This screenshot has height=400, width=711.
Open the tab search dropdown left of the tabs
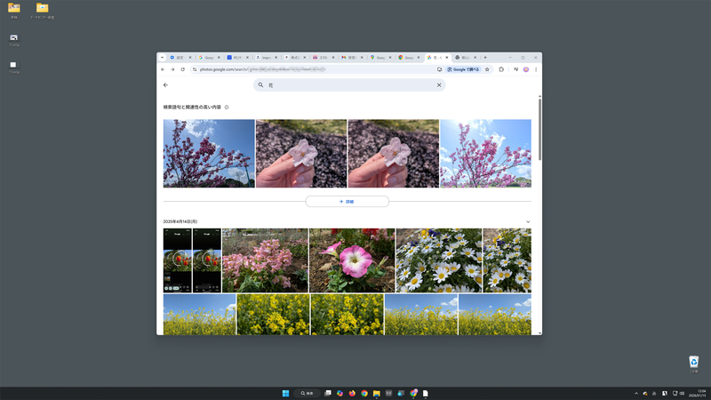click(x=162, y=58)
